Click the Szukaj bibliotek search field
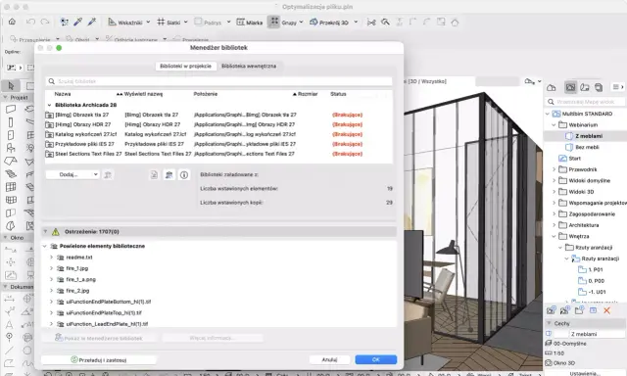 coord(218,81)
